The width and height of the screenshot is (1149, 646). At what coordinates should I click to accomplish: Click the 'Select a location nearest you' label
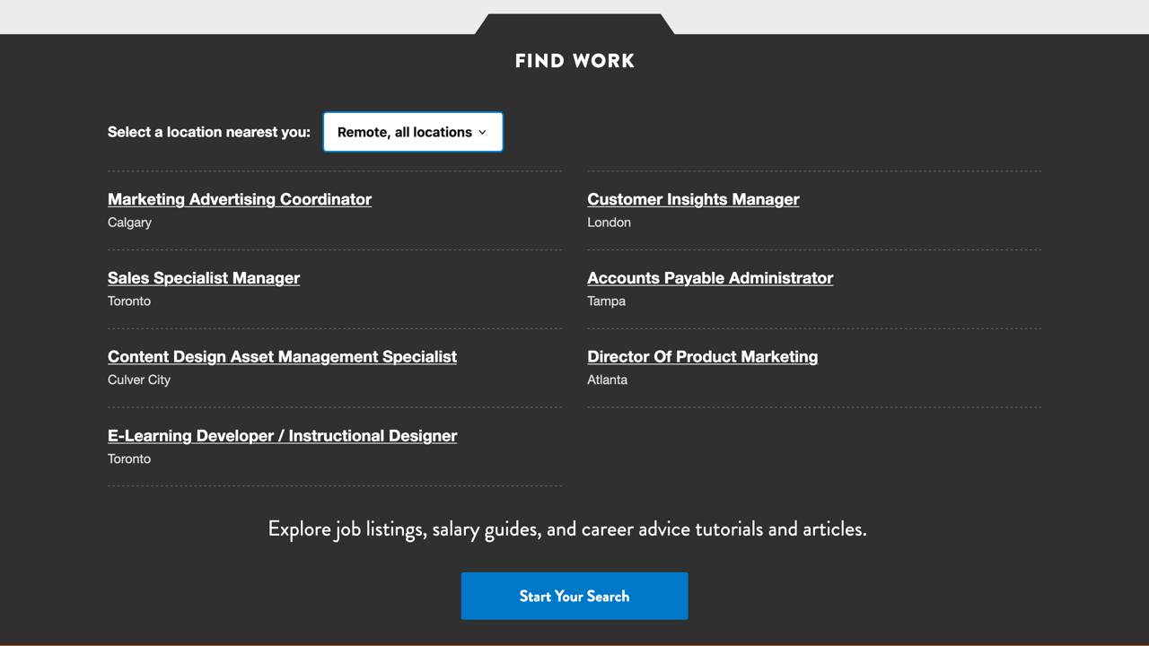pos(208,131)
